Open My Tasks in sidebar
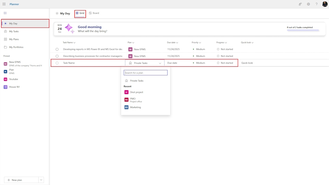 tap(25, 31)
